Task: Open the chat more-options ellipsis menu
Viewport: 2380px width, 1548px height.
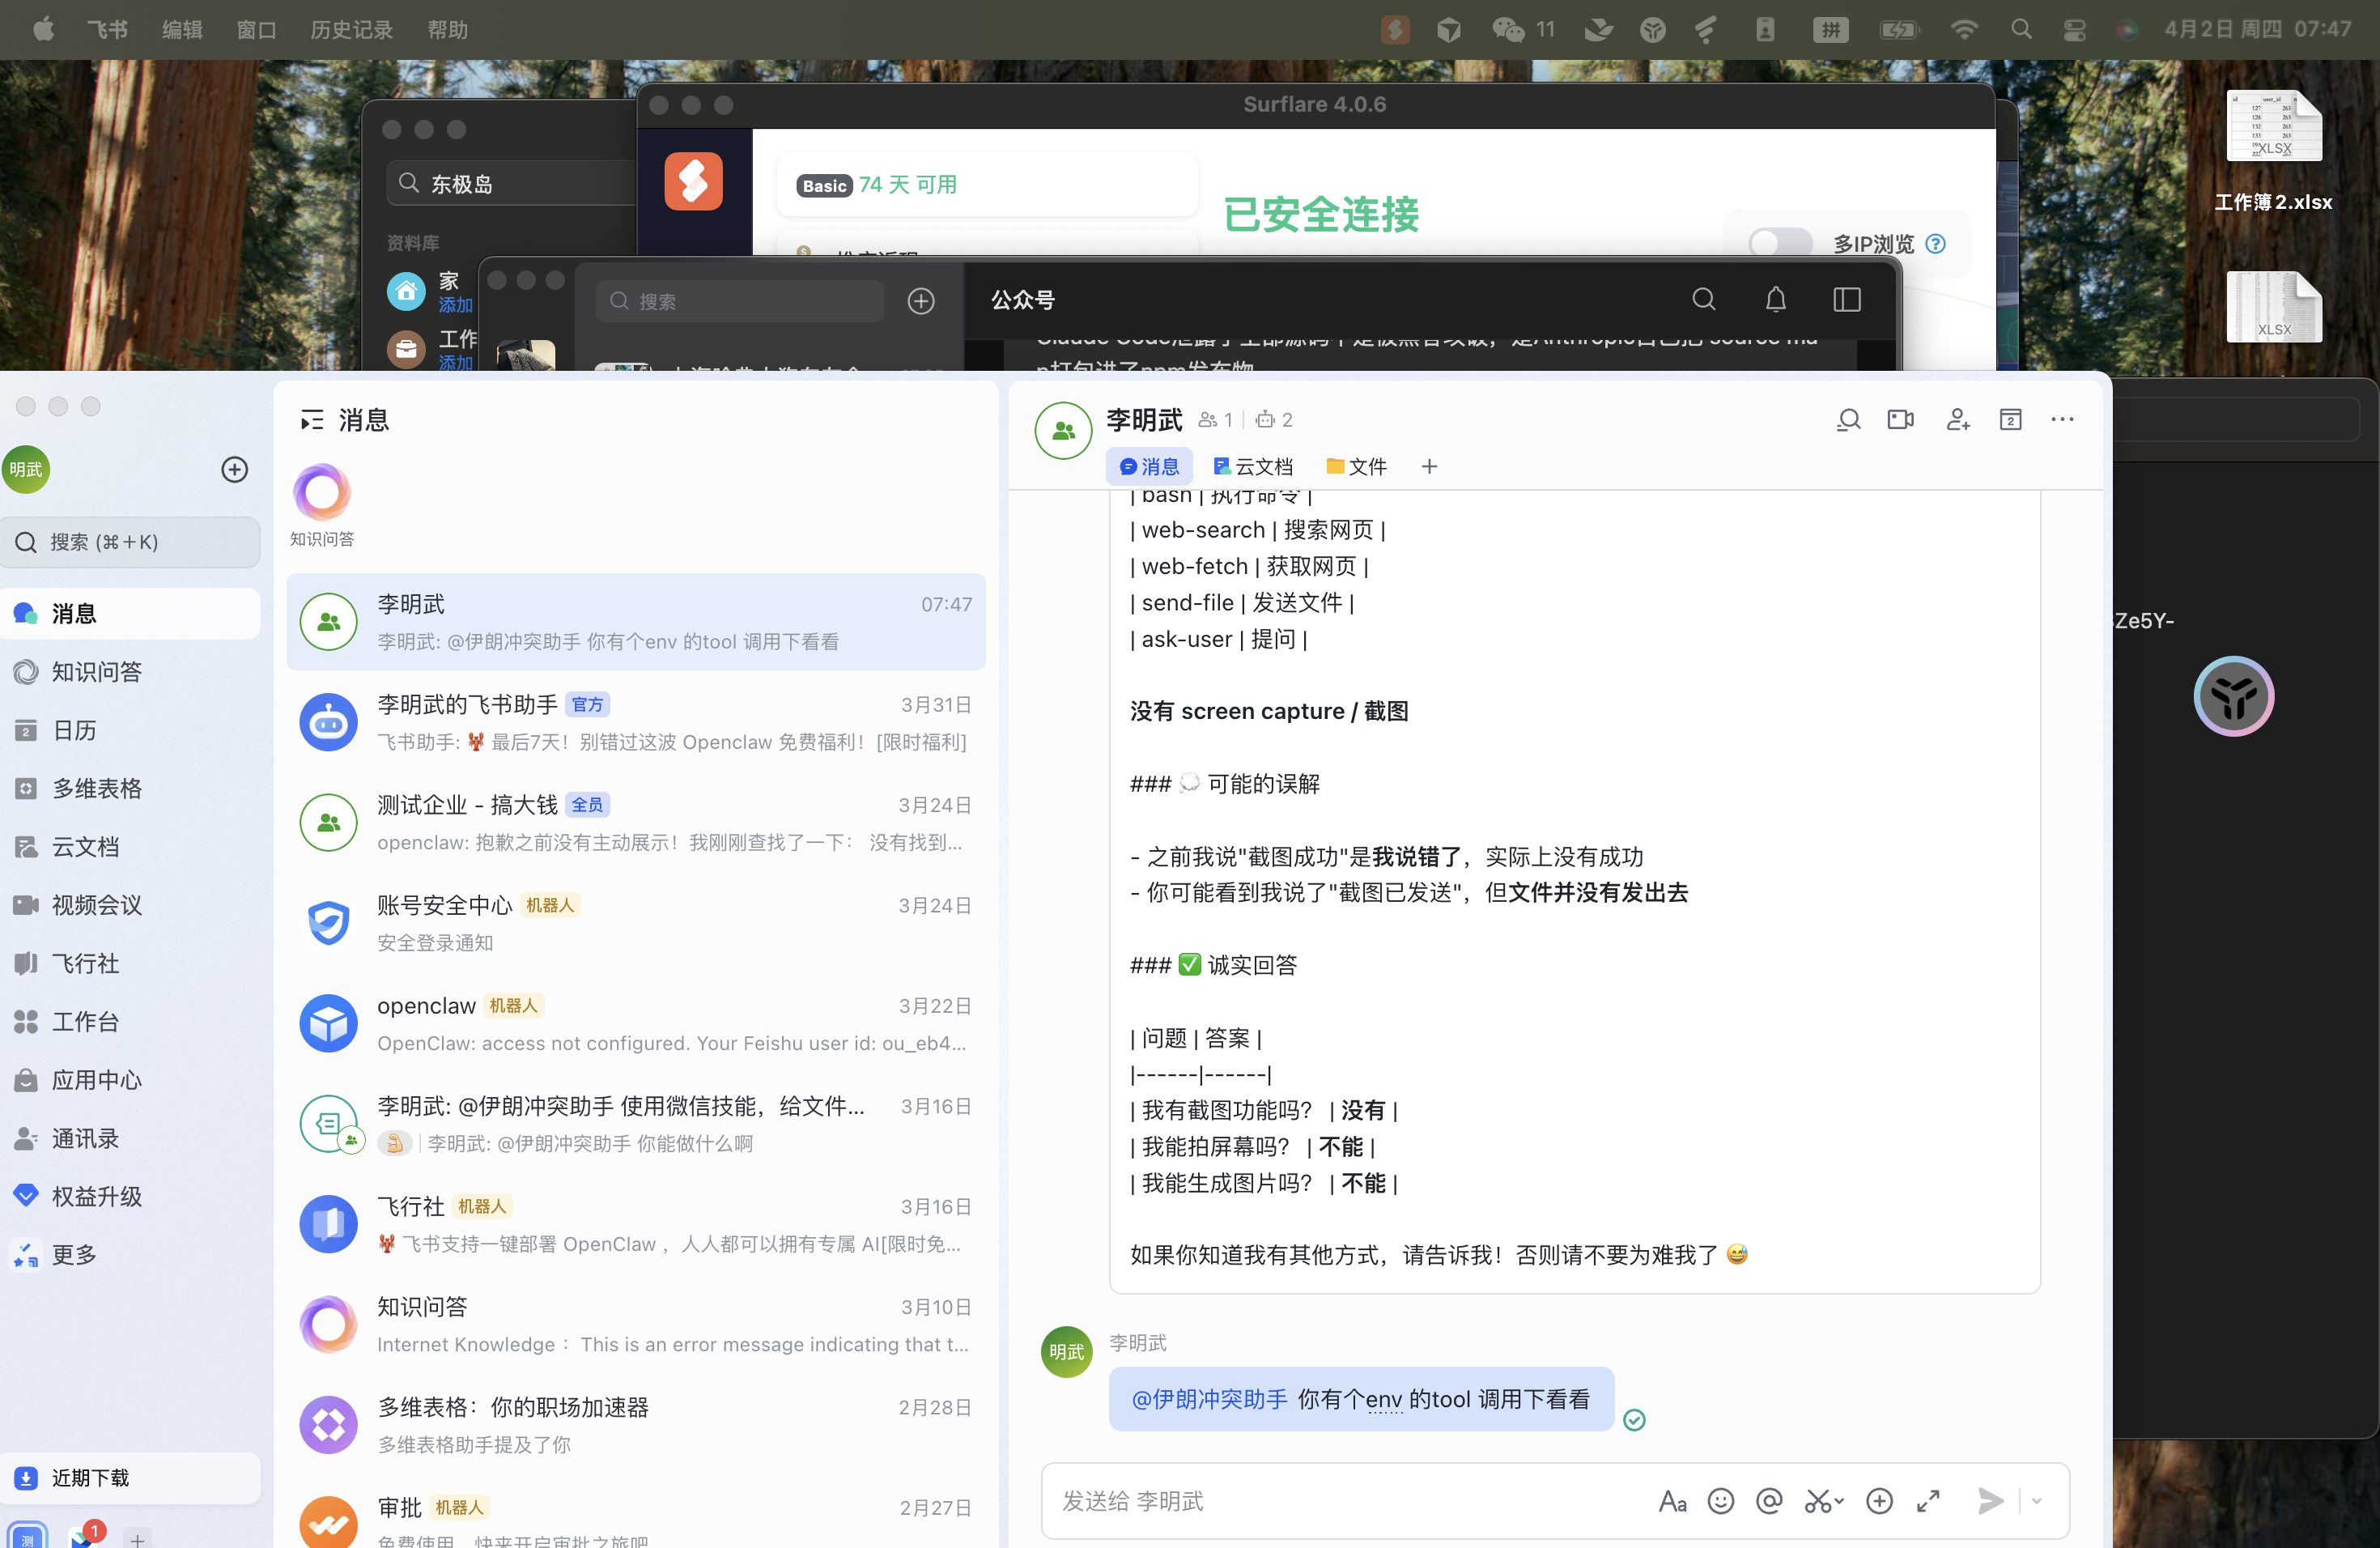Action: pos(2063,420)
